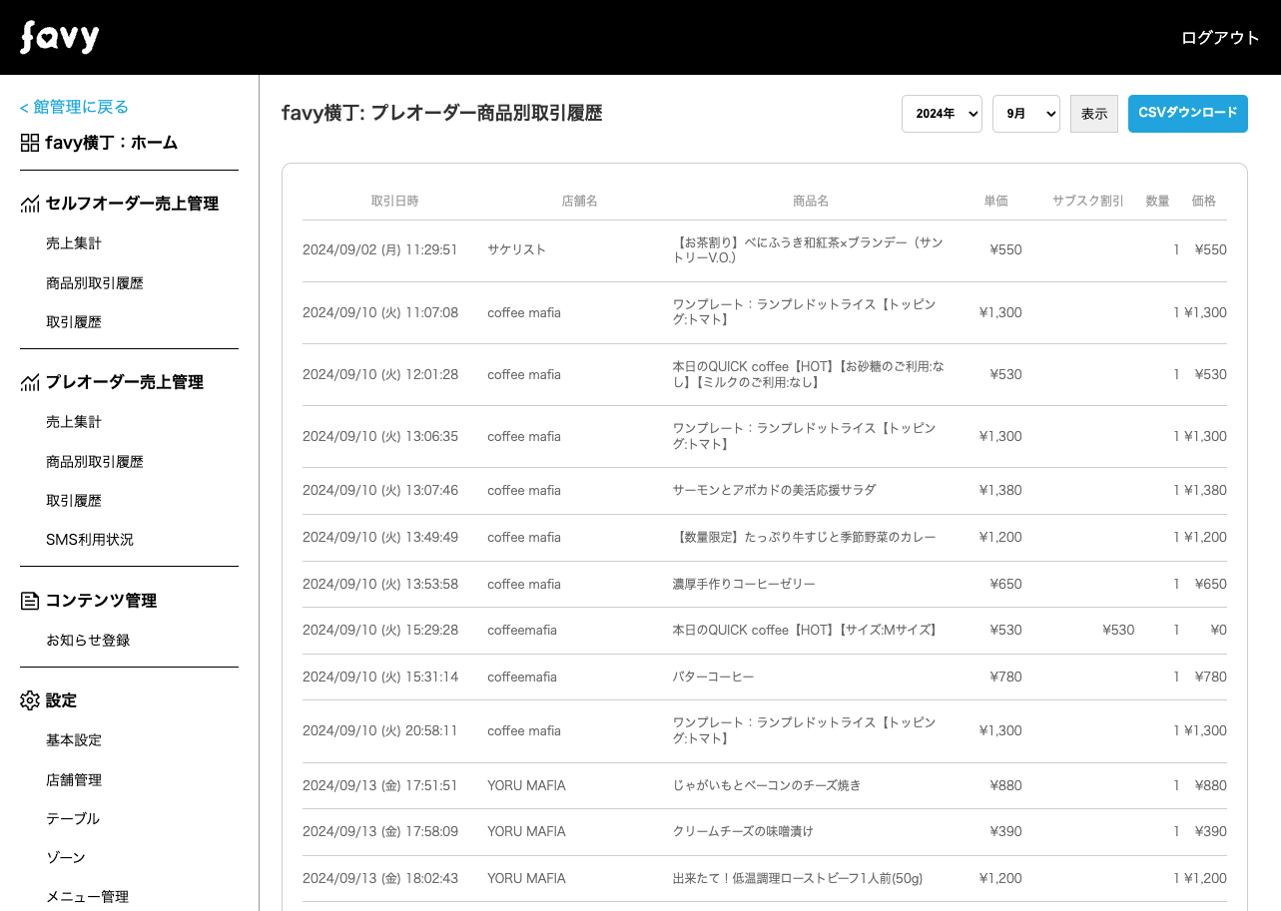Select the 2024/09/10 (火) 13:06:35 timestamp

[x=380, y=436]
